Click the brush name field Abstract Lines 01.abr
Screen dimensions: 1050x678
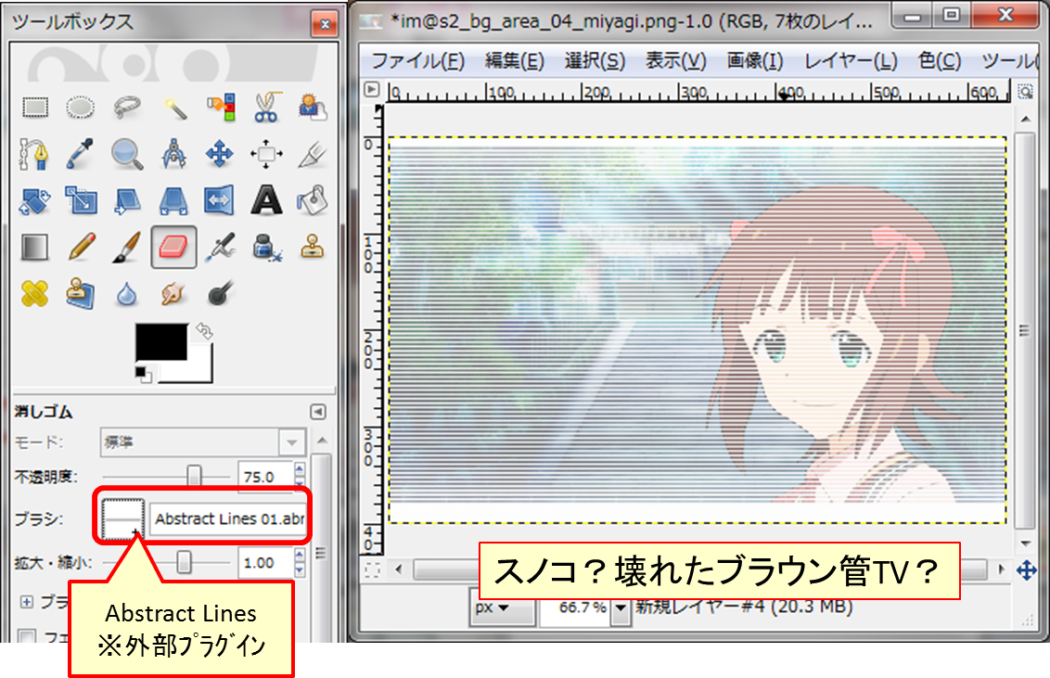click(228, 518)
